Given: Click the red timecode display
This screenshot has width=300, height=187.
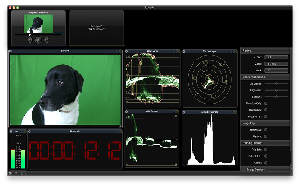Looking at the screenshot, I should [x=75, y=151].
